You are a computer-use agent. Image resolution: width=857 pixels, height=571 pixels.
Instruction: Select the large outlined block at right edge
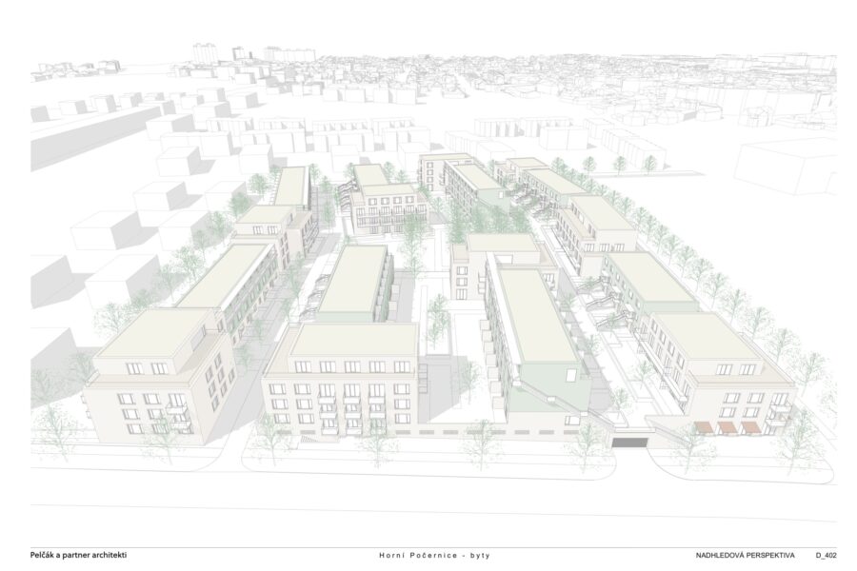(785, 166)
